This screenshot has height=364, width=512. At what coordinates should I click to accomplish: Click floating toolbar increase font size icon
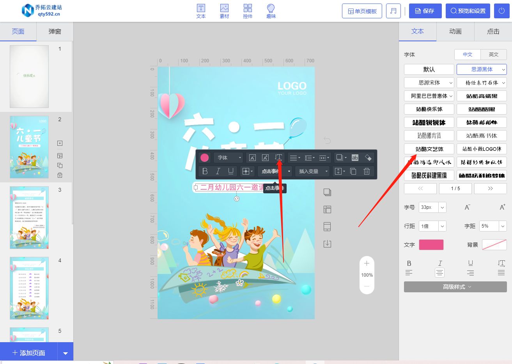coord(265,157)
